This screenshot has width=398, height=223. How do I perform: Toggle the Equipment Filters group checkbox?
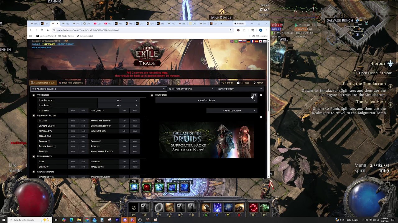click(34, 116)
